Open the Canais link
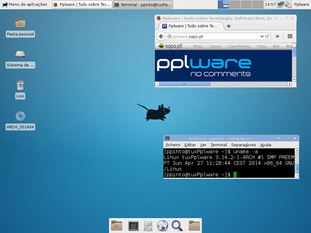The height and width of the screenshot is (233, 311). [215, 46]
